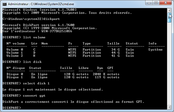Screen dimensions: 174x112
Task: Click the 'Microsoft DiskPart version 6.1.7600' line
Action: coord(38,25)
